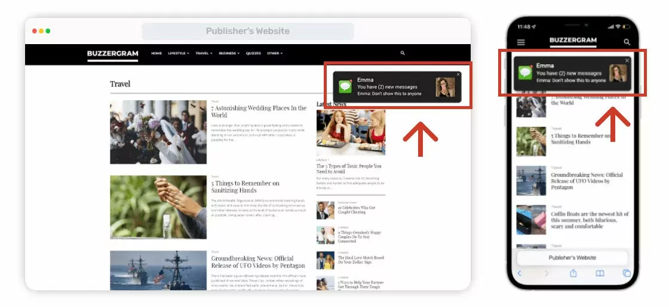
Task: Click the zodiac love match thumbnail
Action: [326, 260]
